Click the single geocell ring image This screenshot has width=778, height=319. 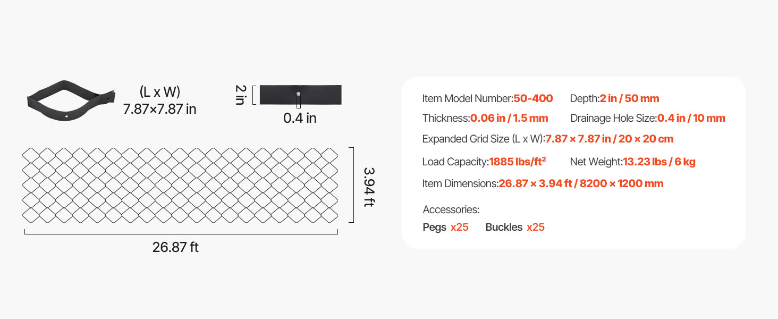pos(71,101)
